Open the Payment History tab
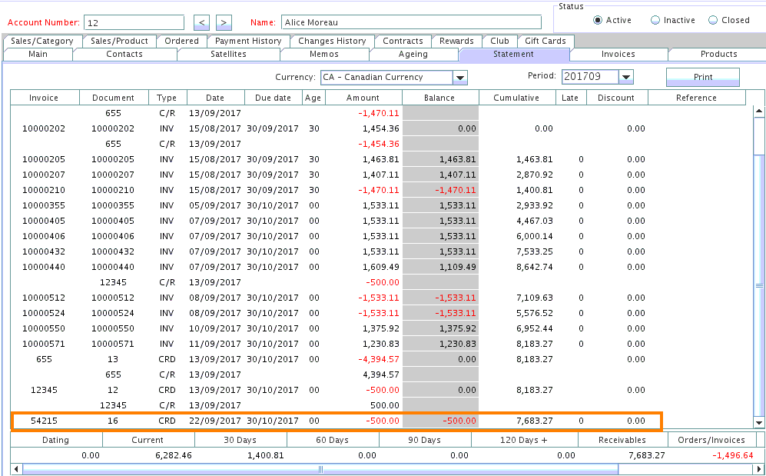Image resolution: width=766 pixels, height=476 pixels. 247,42
